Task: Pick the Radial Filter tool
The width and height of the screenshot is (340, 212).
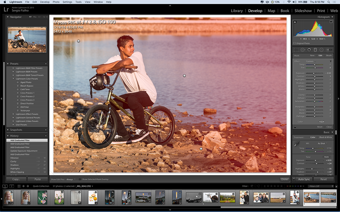Action: (x=321, y=50)
